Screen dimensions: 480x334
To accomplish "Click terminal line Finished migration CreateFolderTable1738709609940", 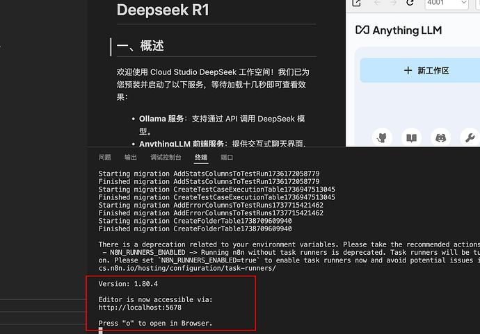I will 195,229.
